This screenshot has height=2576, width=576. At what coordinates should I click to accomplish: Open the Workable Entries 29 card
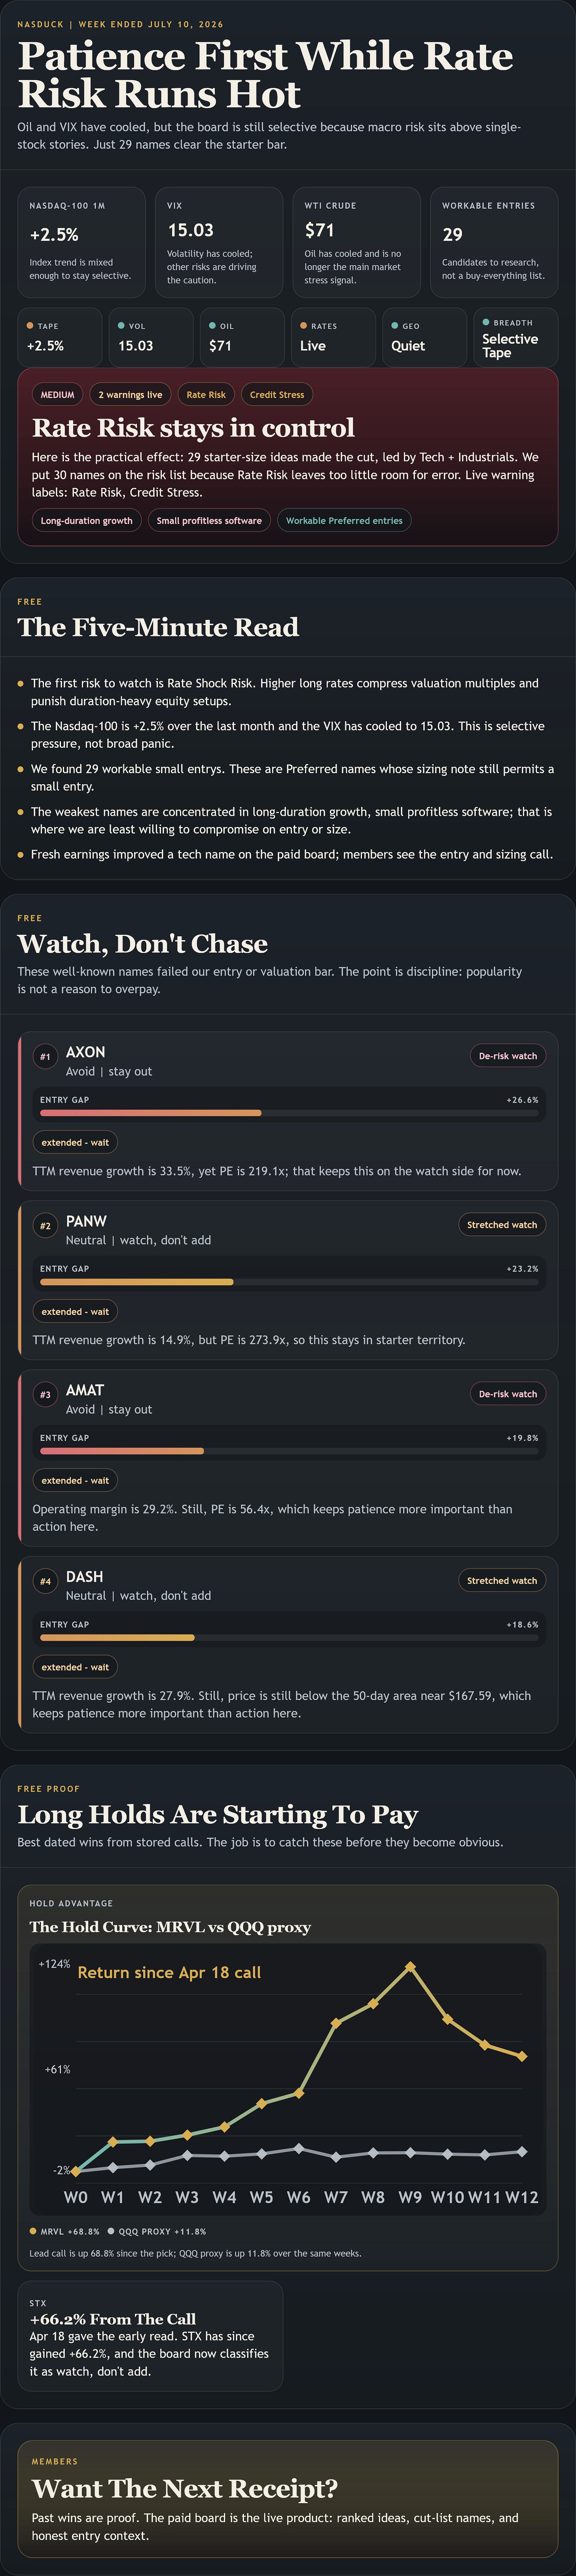pos(494,242)
